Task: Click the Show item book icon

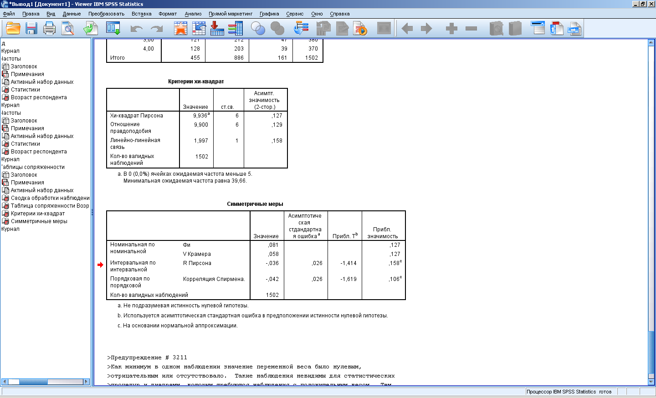Action: tap(496, 29)
